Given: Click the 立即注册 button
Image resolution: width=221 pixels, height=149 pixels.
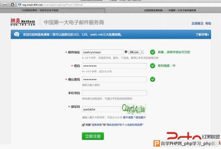Looking at the screenshot, I should coord(93,136).
